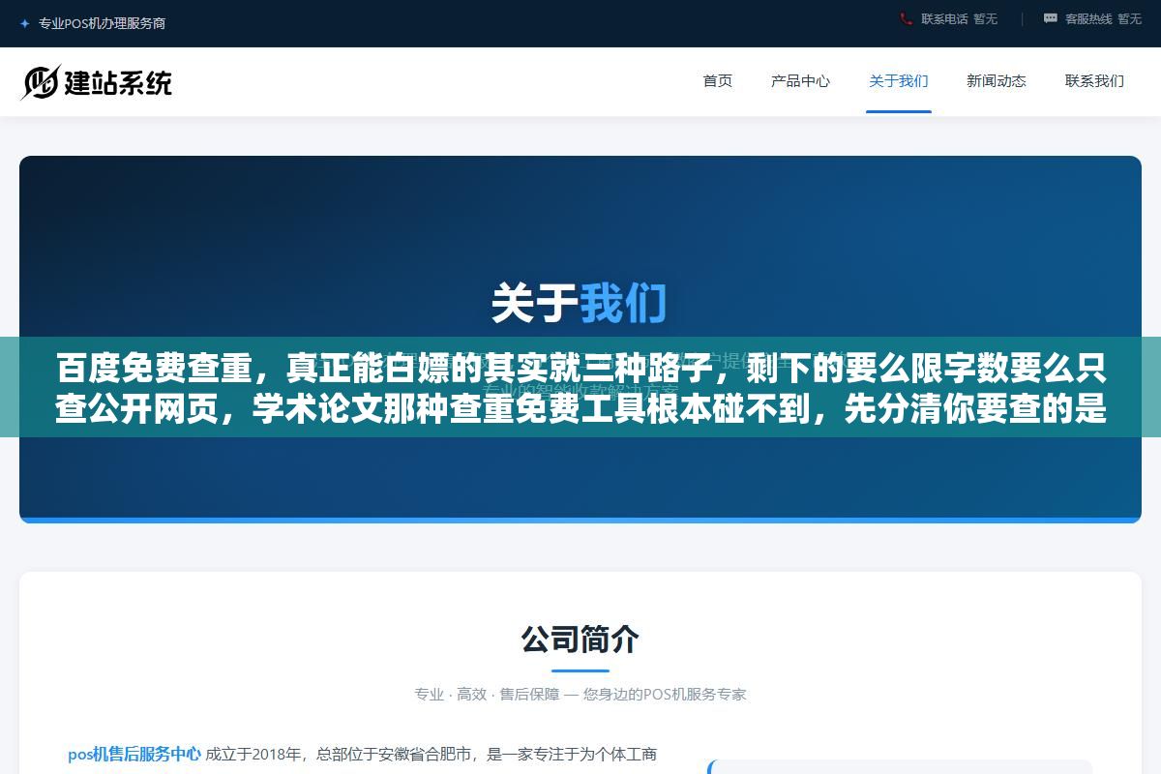Click the overlay text starting 百度免费查重
Image resolution: width=1161 pixels, height=774 pixels.
pos(580,389)
